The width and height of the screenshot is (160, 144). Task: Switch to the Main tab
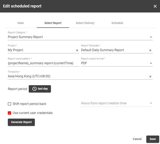(x=21, y=23)
